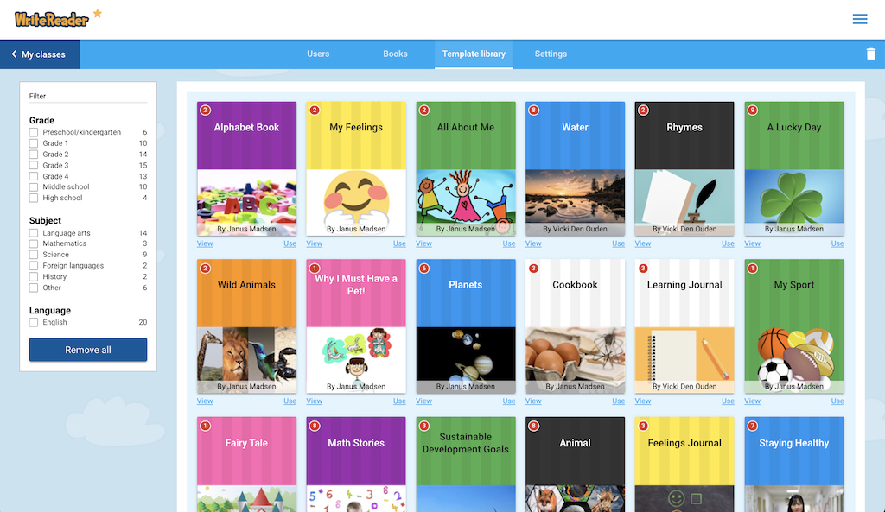Click the Remove all button

[x=88, y=350]
